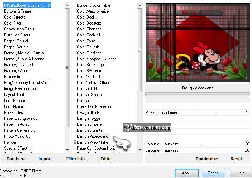Open Help for the filter dialog
The image size is (252, 178).
point(240,173)
